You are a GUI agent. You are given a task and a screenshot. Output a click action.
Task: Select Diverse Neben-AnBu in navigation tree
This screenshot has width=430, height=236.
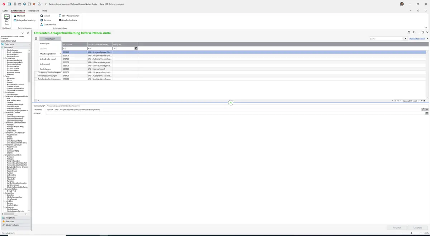click(15, 105)
